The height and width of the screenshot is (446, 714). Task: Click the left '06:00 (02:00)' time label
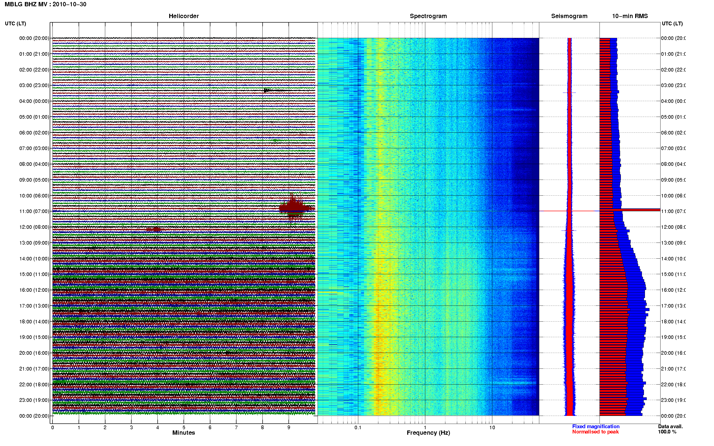34,133
